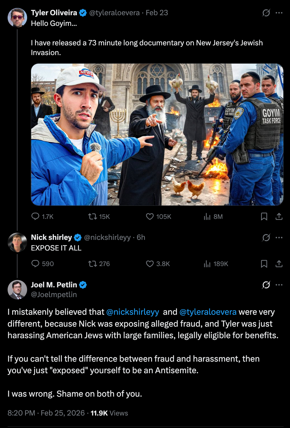290x428 pixels.
Task: Repost Tyler Oliveira's documentary post
Action: click(92, 216)
